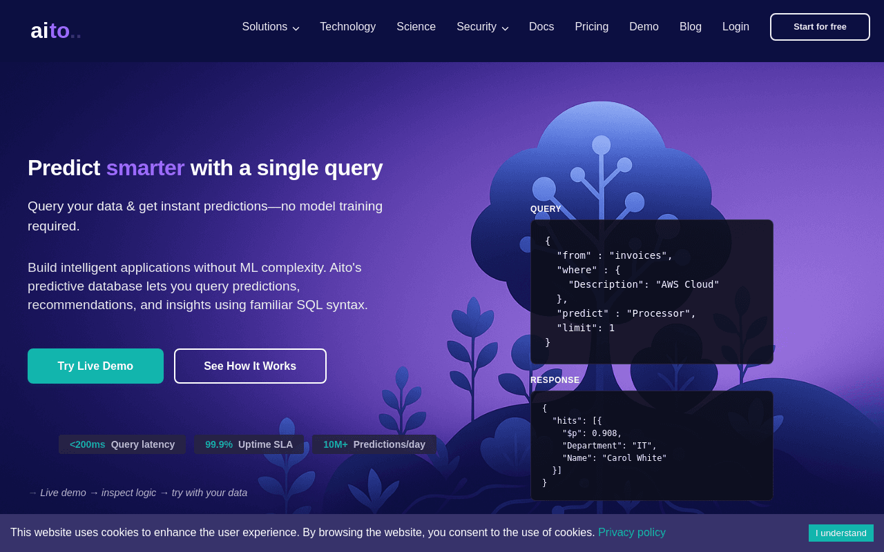Click the "Query your data & get instant predictions" subtitle
The height and width of the screenshot is (552, 884).
pos(205,216)
